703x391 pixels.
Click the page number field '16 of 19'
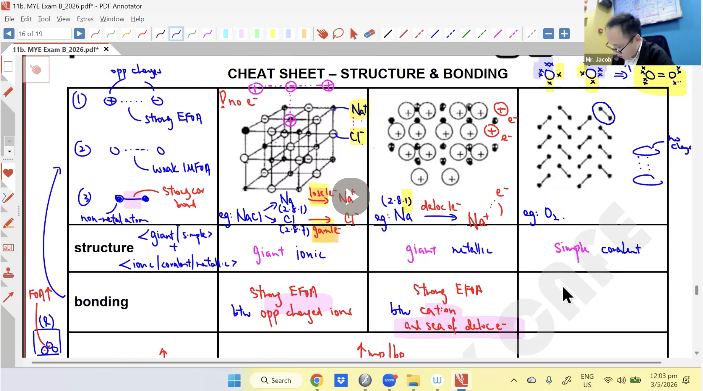tap(44, 34)
